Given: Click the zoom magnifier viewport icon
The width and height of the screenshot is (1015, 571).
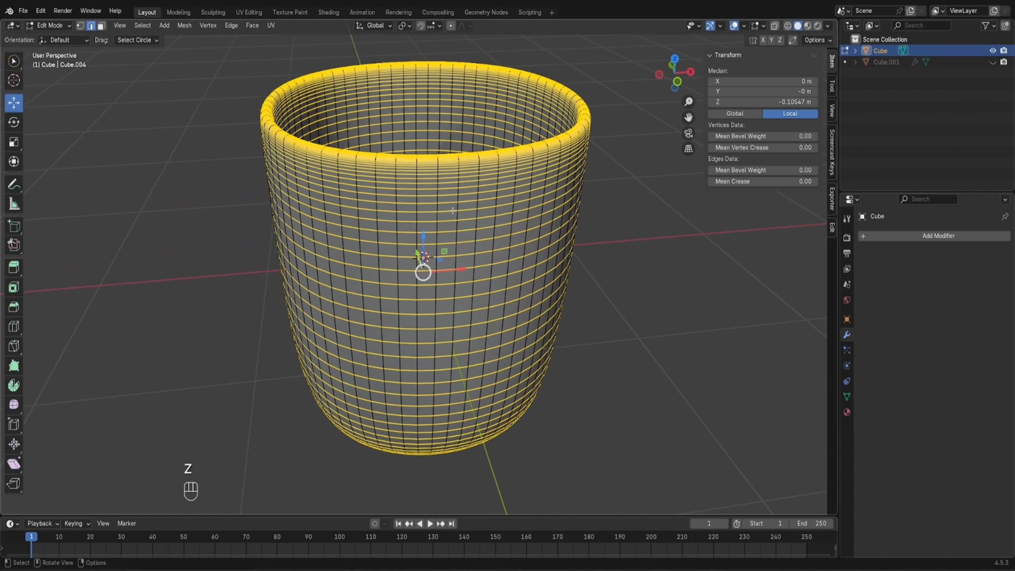Looking at the screenshot, I should point(688,102).
